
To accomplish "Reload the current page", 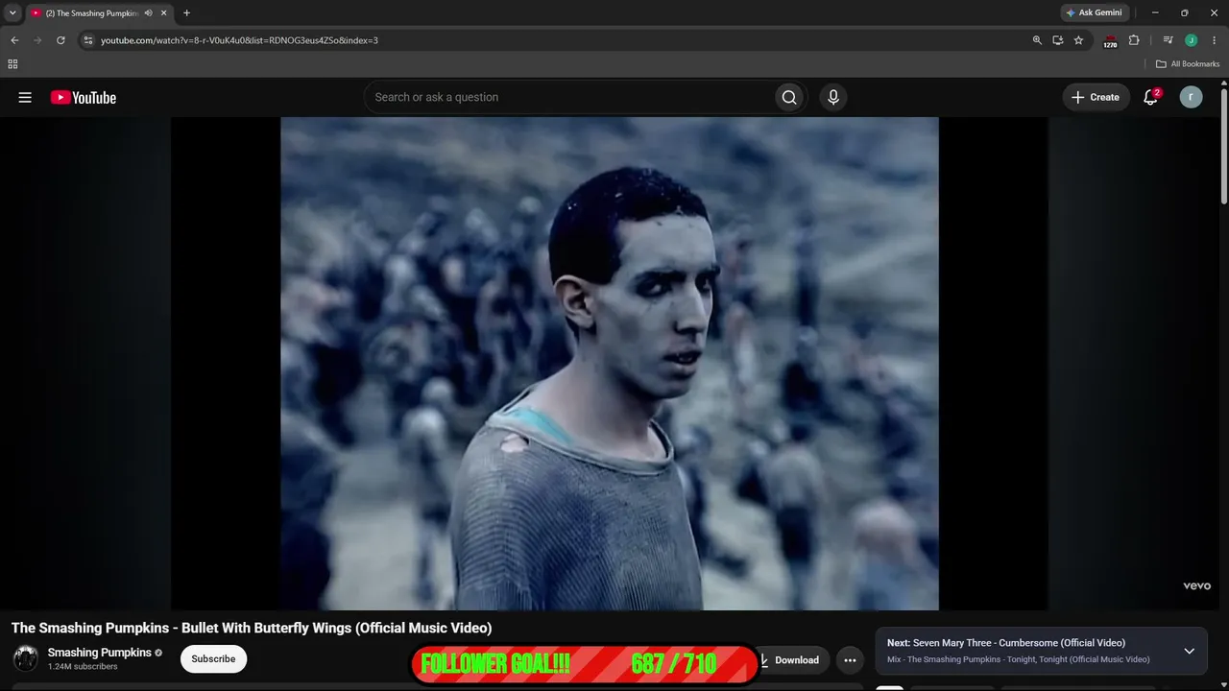I will coord(60,40).
